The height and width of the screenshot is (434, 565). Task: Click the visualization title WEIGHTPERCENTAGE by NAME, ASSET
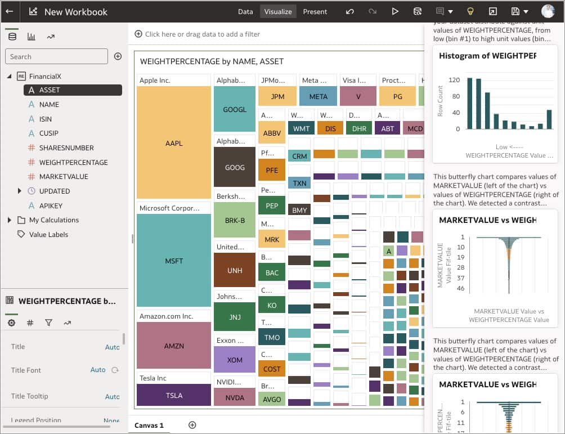tap(212, 61)
